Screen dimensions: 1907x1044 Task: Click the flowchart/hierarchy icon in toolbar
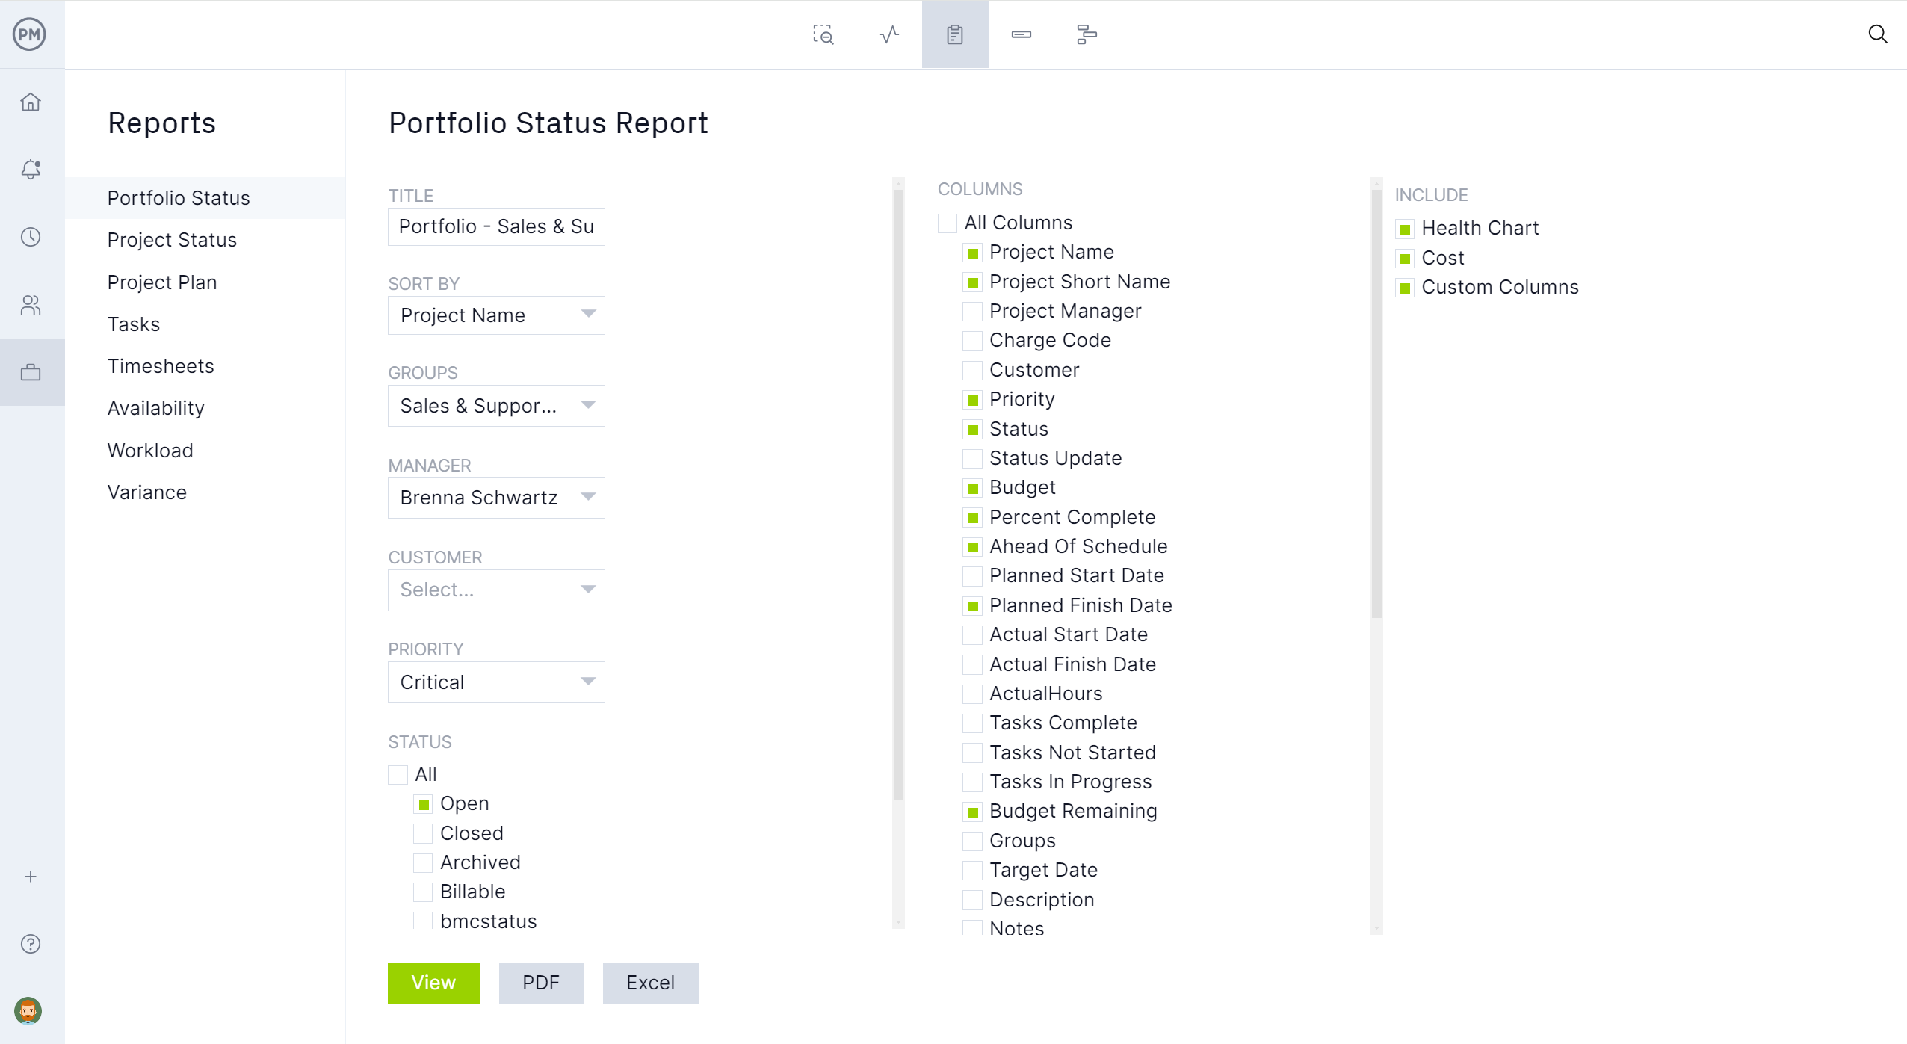(1086, 34)
